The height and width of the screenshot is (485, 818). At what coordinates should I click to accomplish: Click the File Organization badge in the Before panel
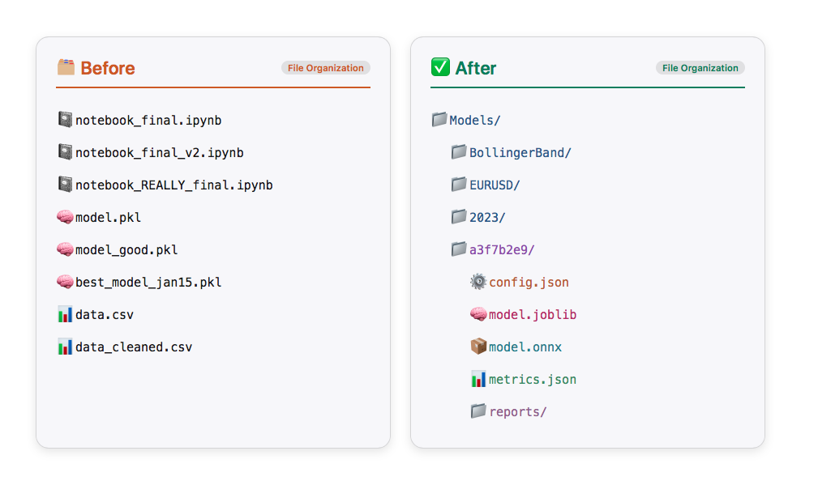pyautogui.click(x=325, y=68)
